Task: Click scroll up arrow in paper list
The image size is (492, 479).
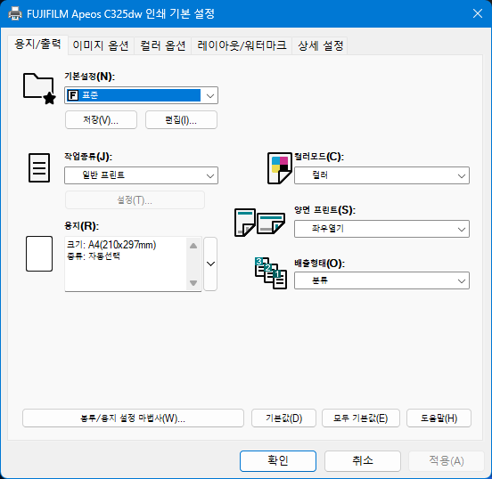Action: pos(193,246)
